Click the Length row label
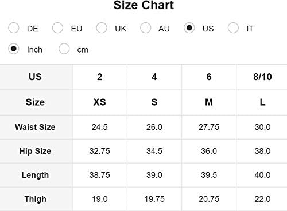 36,175
